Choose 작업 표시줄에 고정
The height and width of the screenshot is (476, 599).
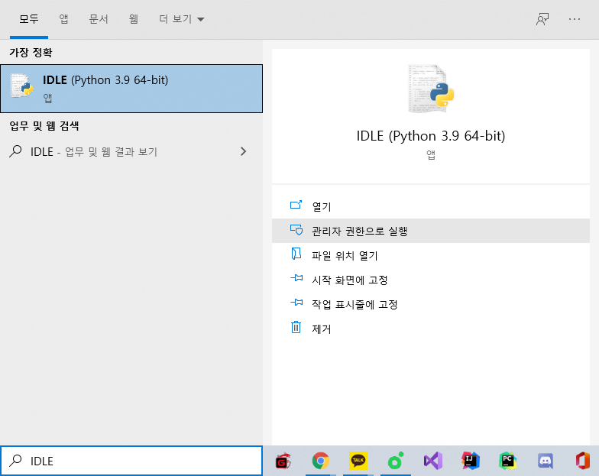[x=431, y=304]
